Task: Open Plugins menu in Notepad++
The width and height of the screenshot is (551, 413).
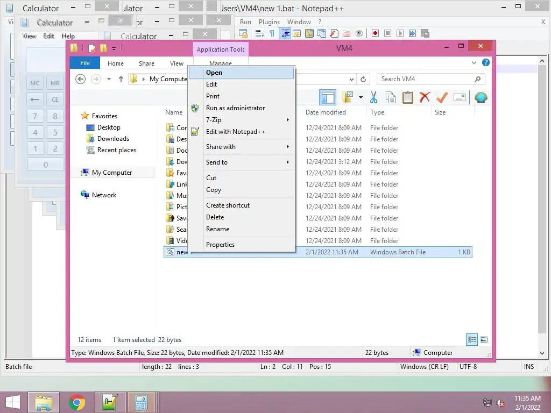Action: (x=269, y=22)
